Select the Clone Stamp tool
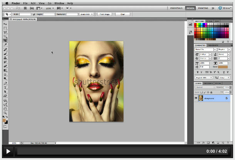Image resolution: width=235 pixels, height=160 pixels. pos(5,58)
